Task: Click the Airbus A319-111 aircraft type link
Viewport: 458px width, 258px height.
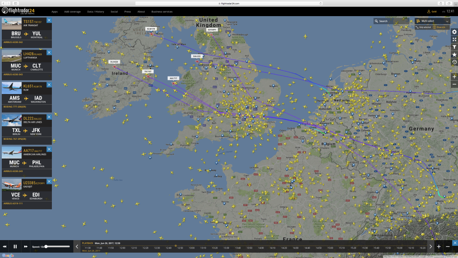Action: point(13,203)
